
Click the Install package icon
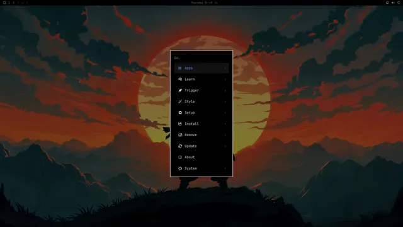[x=180, y=124]
